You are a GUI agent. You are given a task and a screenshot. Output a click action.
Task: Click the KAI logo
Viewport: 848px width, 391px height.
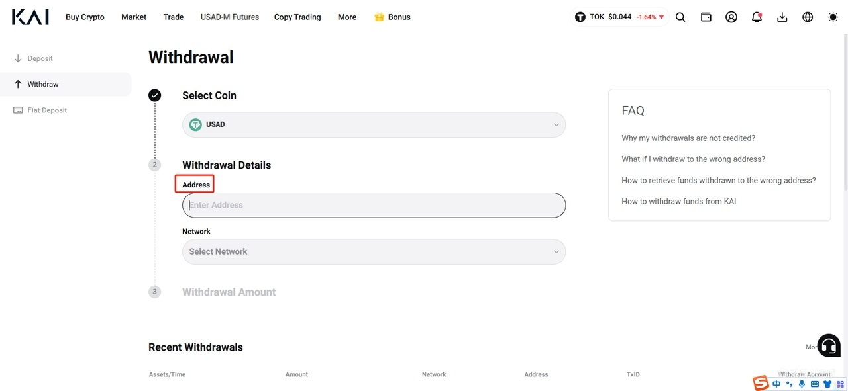[30, 17]
